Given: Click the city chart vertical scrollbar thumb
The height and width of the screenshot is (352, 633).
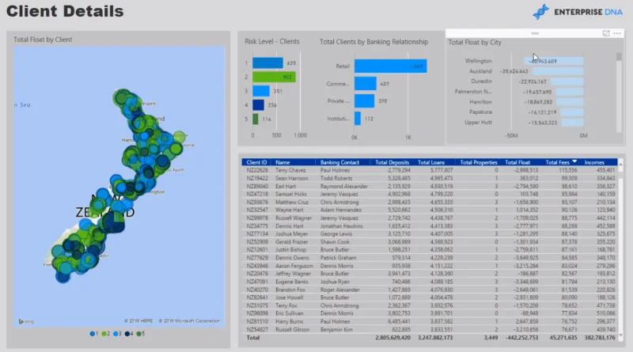Looking at the screenshot, I should (619, 56).
